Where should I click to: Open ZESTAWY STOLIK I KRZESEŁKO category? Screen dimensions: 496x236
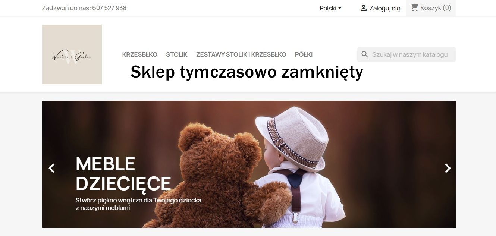pos(241,54)
